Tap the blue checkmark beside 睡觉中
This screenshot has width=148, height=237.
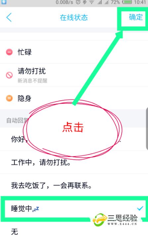click(140, 208)
